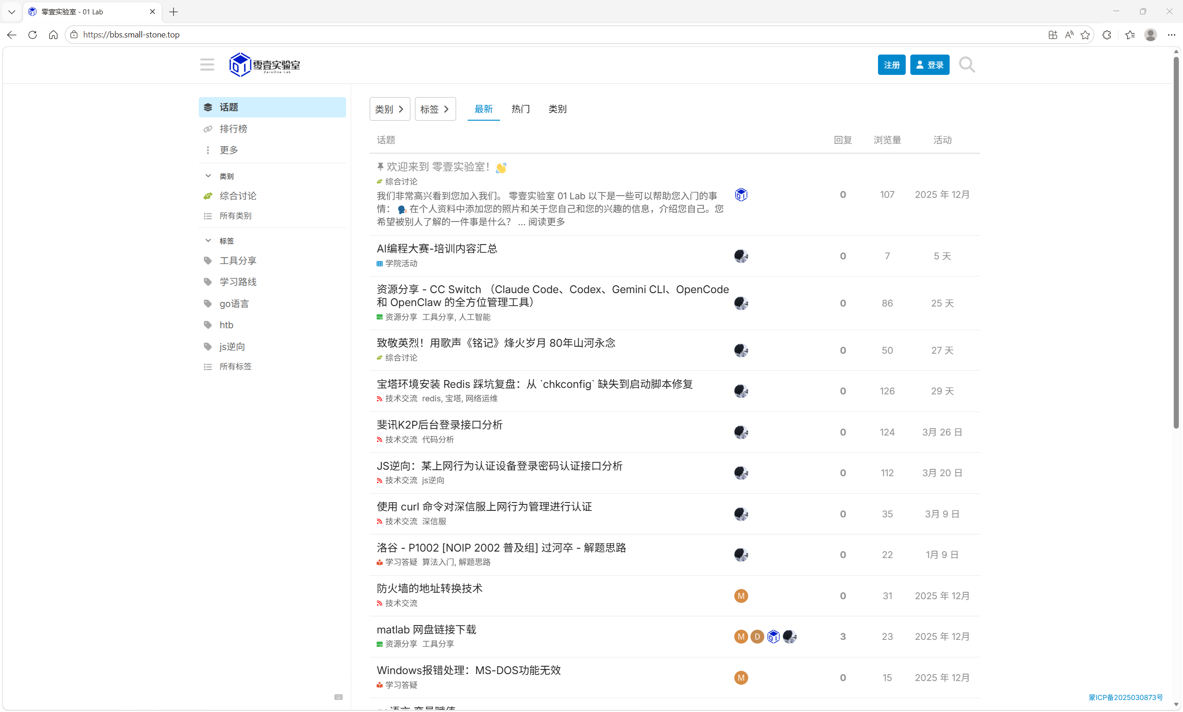Open poster avatar on welcome topic

coord(741,194)
